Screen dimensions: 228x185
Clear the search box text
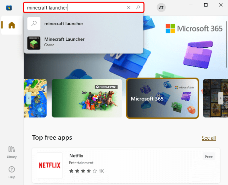click(129, 8)
